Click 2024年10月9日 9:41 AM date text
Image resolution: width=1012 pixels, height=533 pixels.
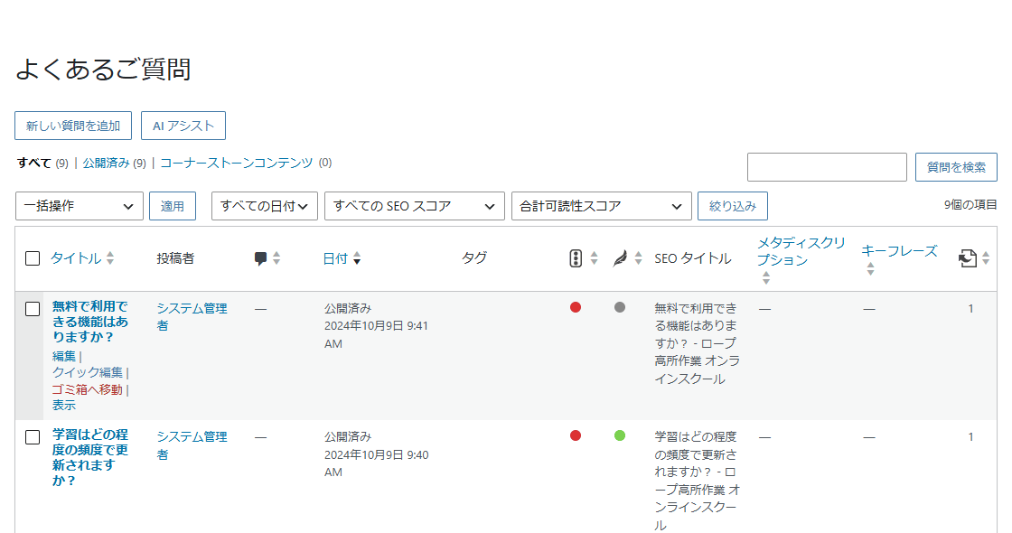[x=376, y=334]
